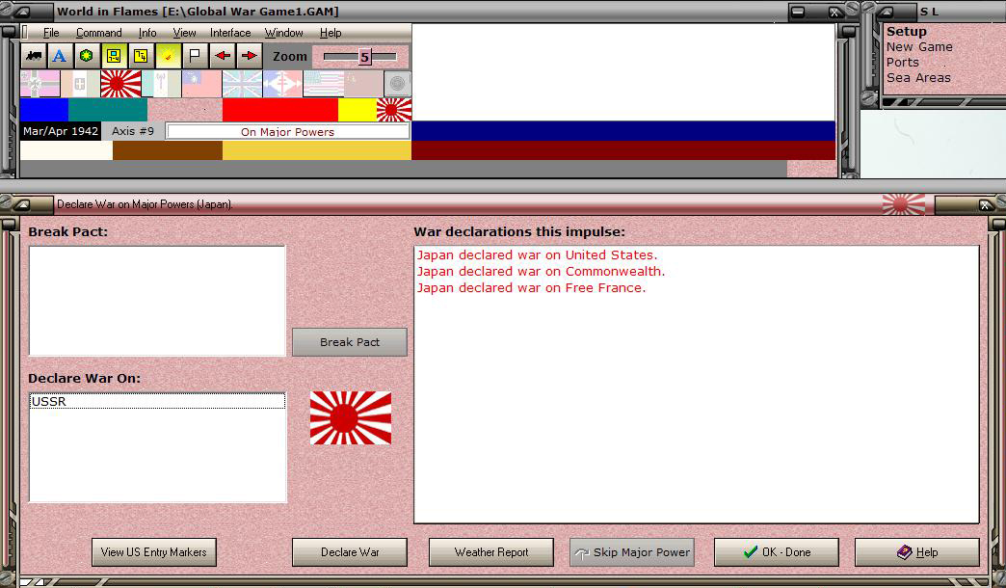1006x588 pixels.
Task: Click the locomotive toolbar icon
Action: tap(34, 57)
